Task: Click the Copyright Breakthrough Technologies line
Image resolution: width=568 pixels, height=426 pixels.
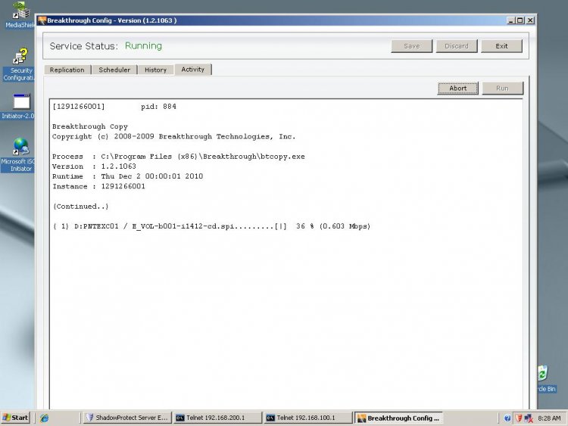Action: click(x=174, y=137)
